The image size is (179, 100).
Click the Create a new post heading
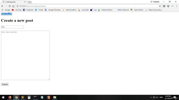17,21
